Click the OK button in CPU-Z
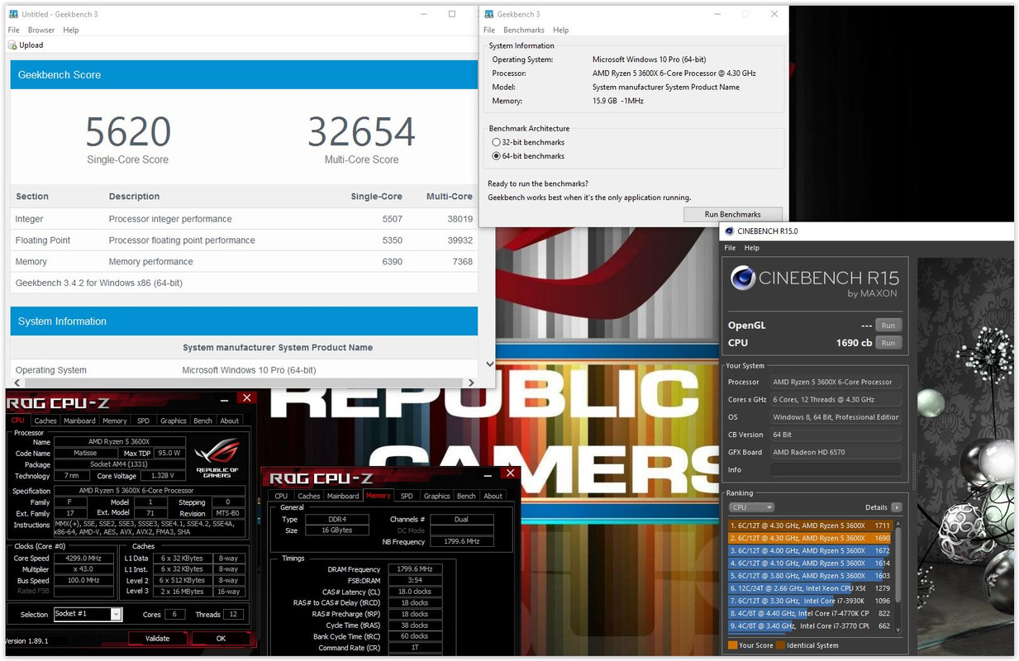Screen dimensions: 1019x661 point(221,638)
